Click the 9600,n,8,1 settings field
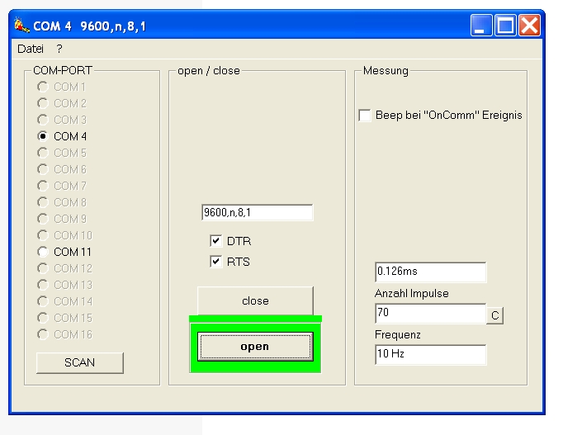 257,212
